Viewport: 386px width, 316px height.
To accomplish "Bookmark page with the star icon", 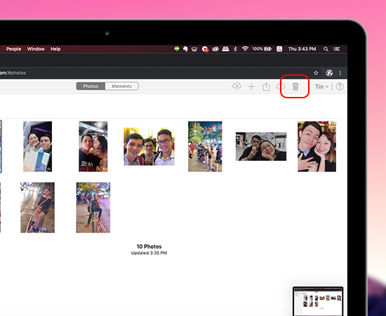I will [316, 73].
